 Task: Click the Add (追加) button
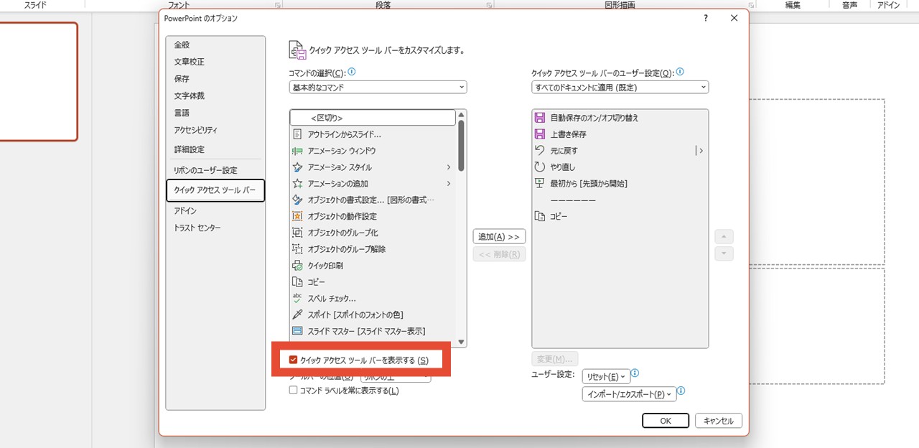click(x=499, y=237)
